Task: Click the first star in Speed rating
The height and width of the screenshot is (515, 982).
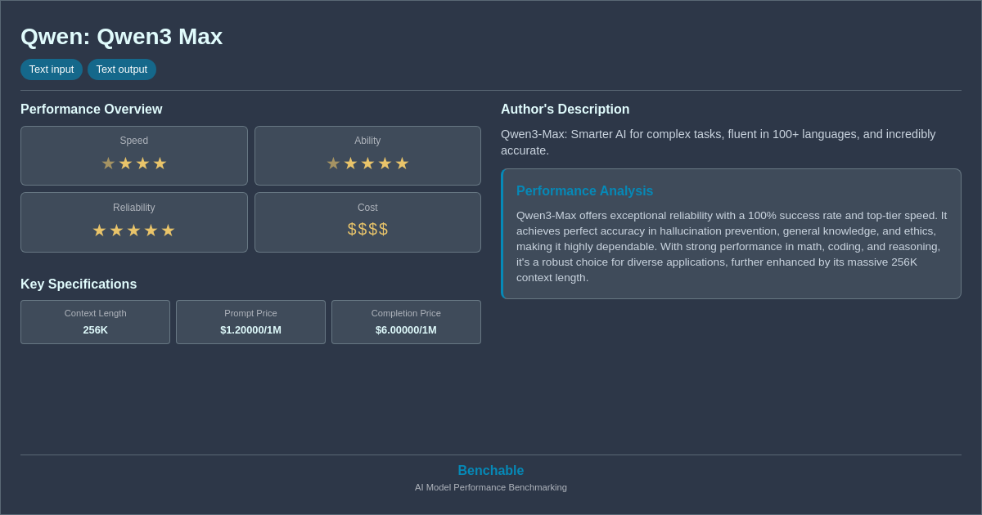Action: click(x=107, y=163)
